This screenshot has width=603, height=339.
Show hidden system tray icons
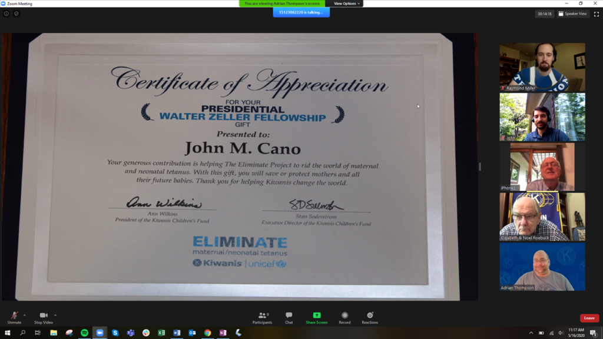coord(531,333)
